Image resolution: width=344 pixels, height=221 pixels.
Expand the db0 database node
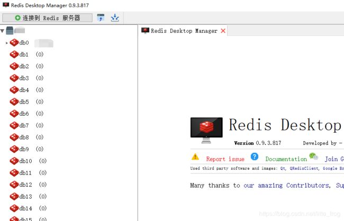tap(7, 43)
